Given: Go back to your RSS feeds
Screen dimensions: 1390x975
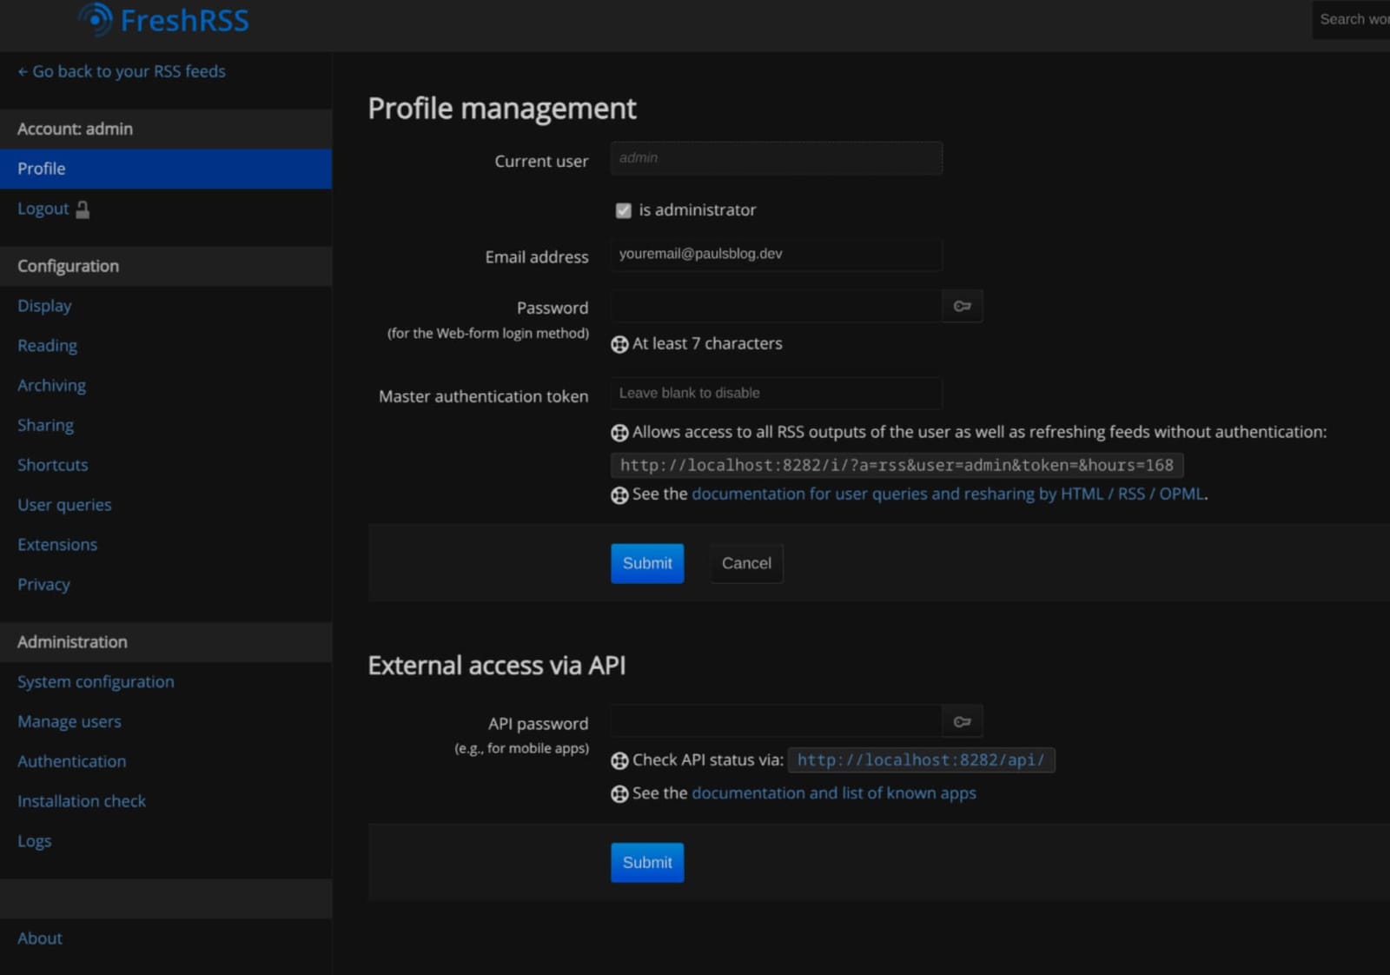Looking at the screenshot, I should coord(121,71).
